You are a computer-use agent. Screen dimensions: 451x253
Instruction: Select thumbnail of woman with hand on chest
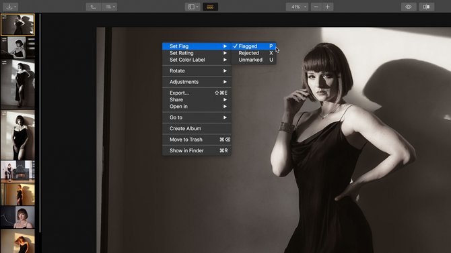point(18,48)
